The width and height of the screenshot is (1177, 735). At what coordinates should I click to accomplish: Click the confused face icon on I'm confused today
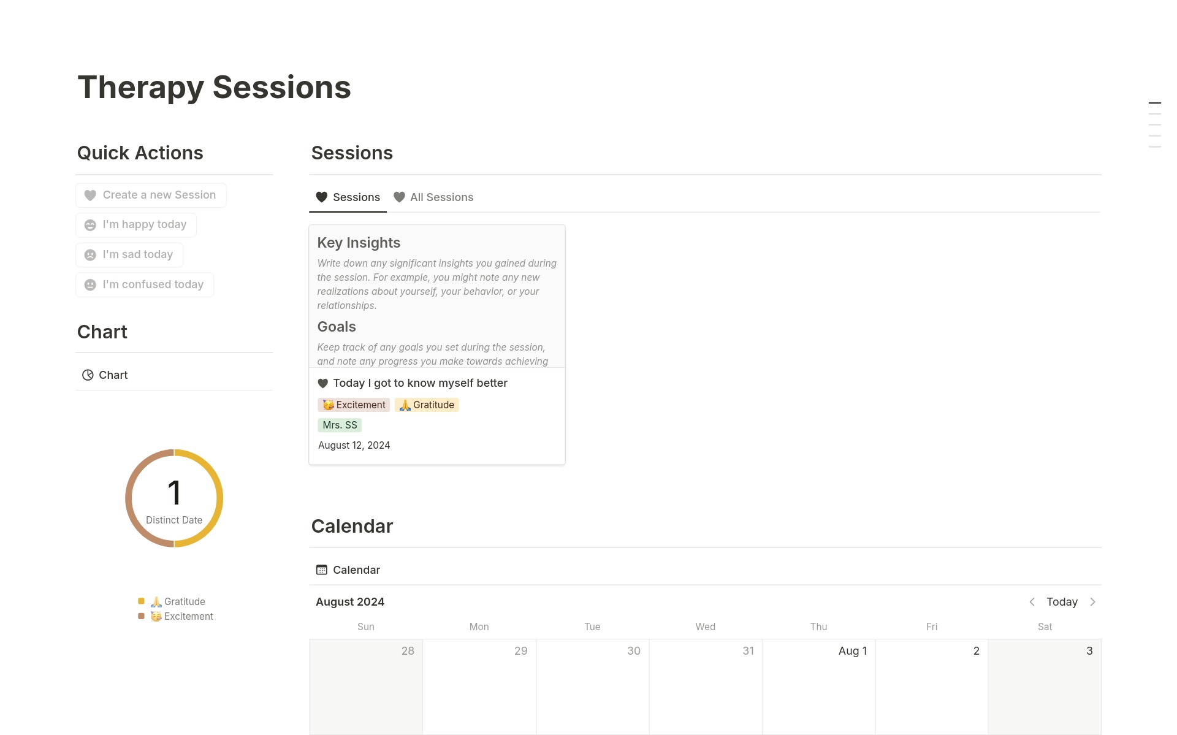pos(90,285)
